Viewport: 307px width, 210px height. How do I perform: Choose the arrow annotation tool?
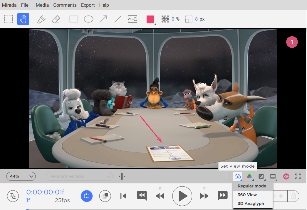tap(103, 19)
